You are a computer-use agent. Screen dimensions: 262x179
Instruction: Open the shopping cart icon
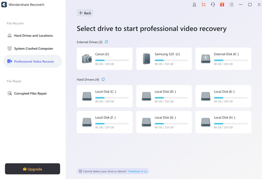click(203, 5)
